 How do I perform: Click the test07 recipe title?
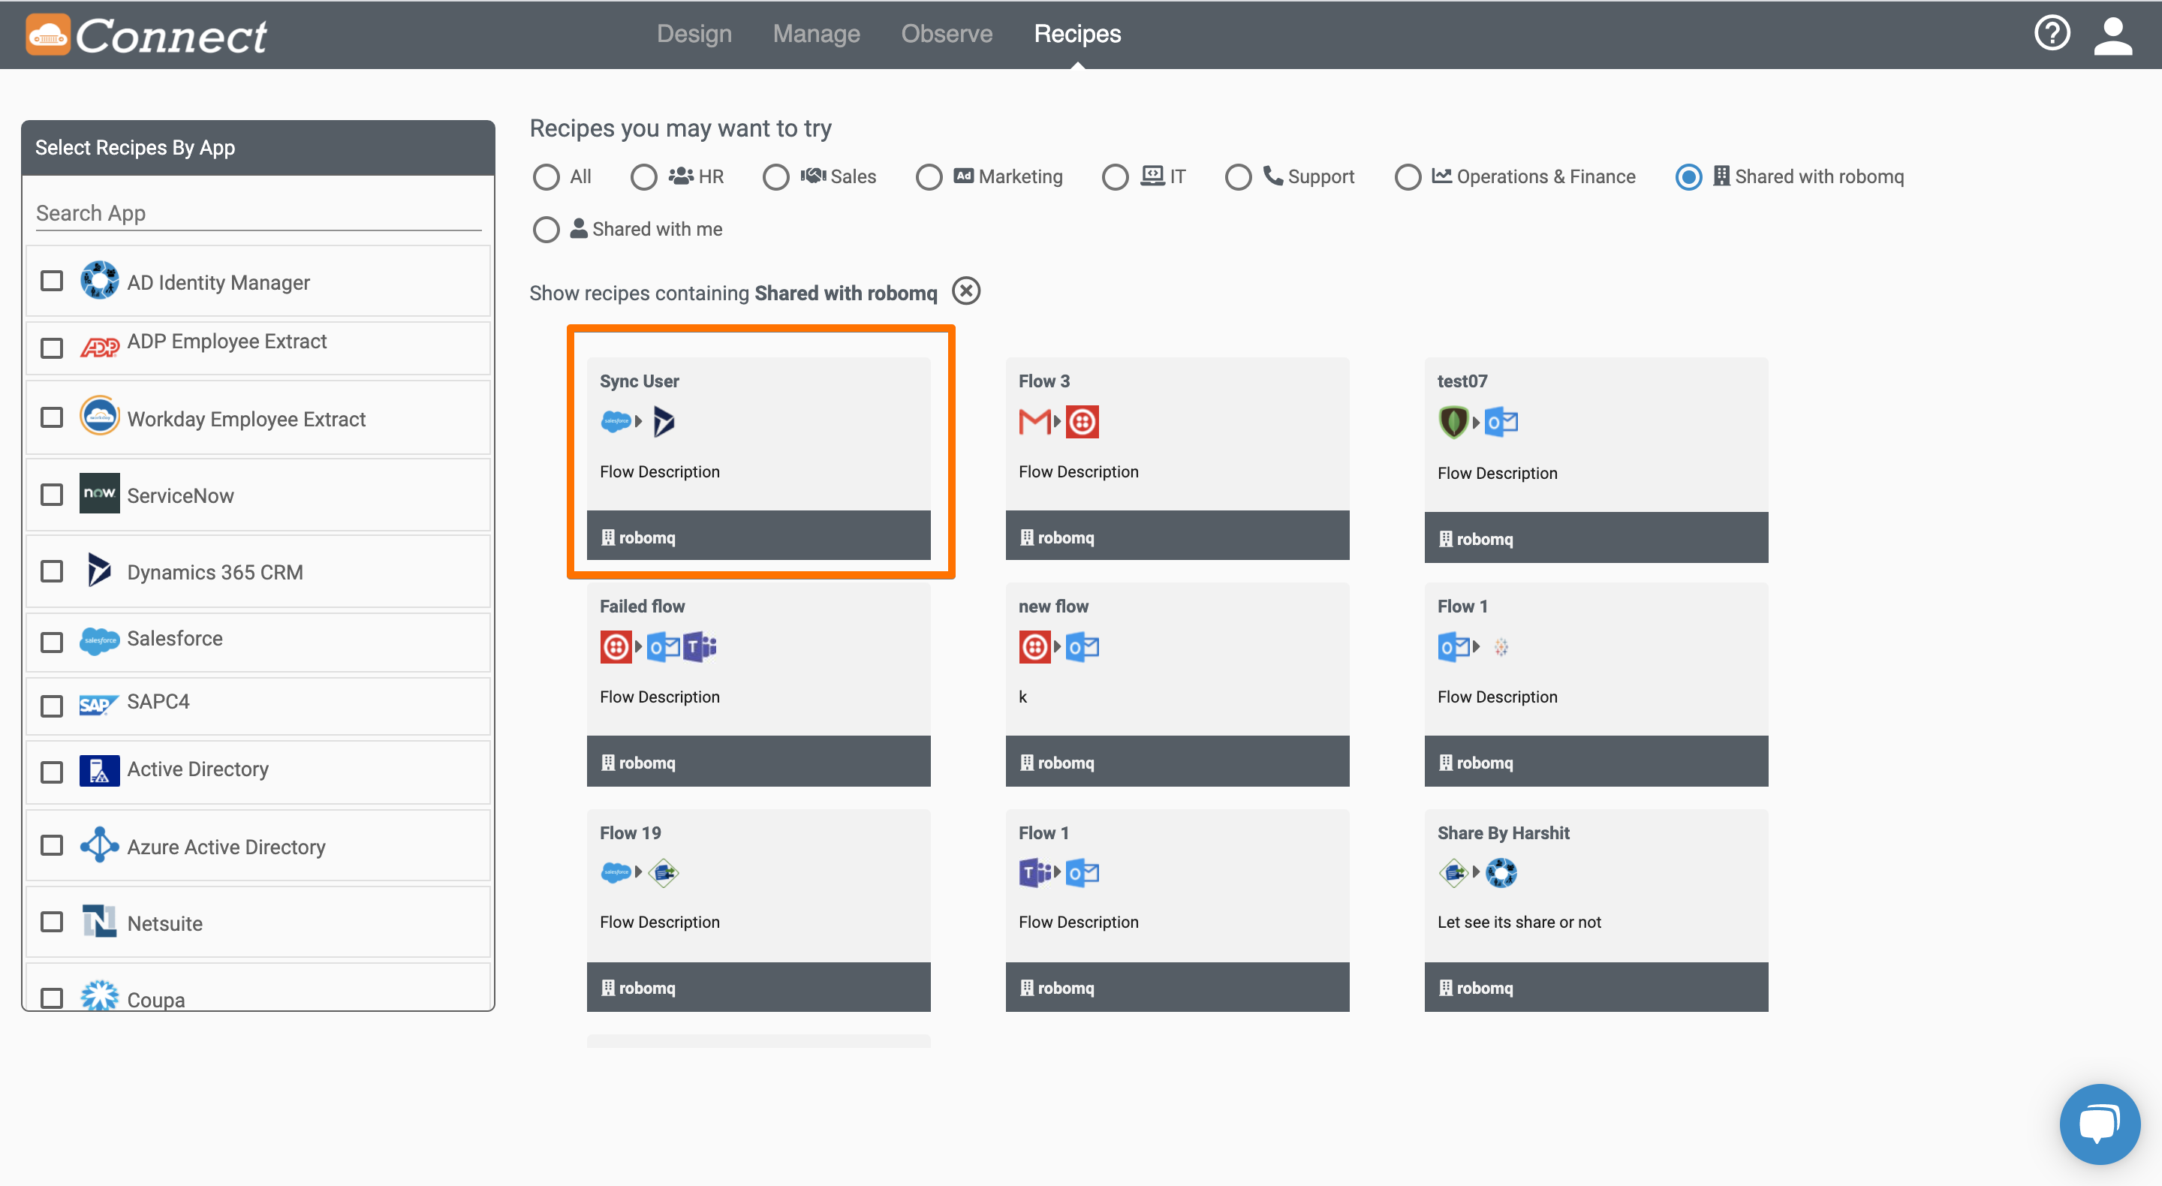1462,381
